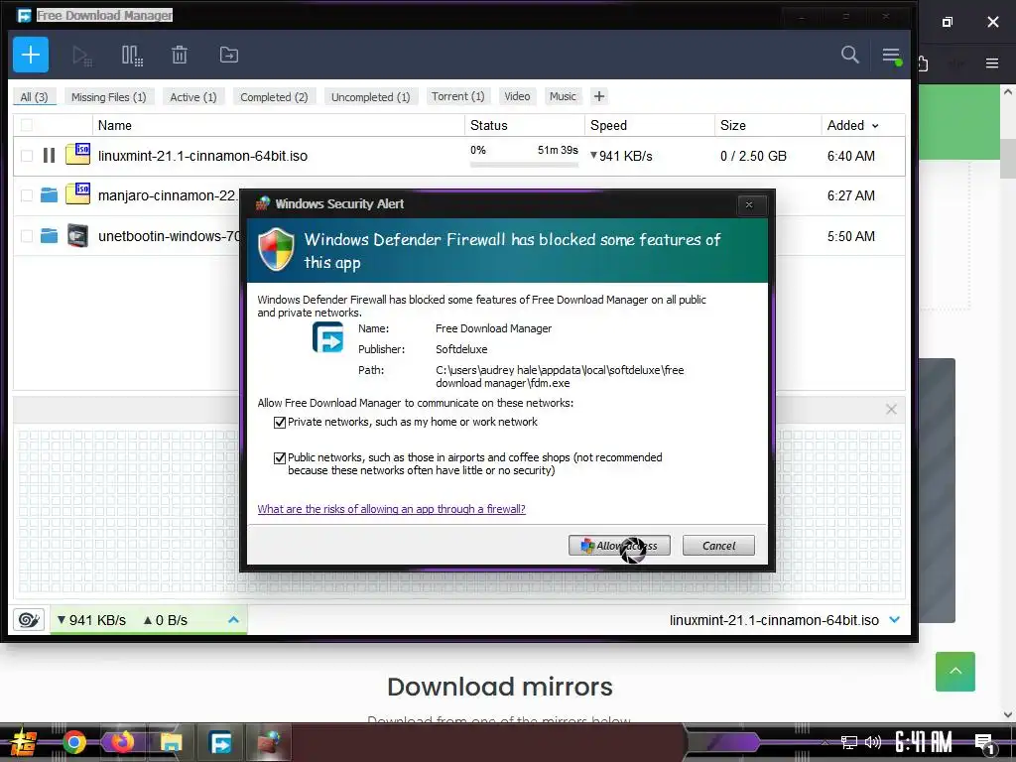
Task: Uncheck Private networks checkbox
Action: 280,423
